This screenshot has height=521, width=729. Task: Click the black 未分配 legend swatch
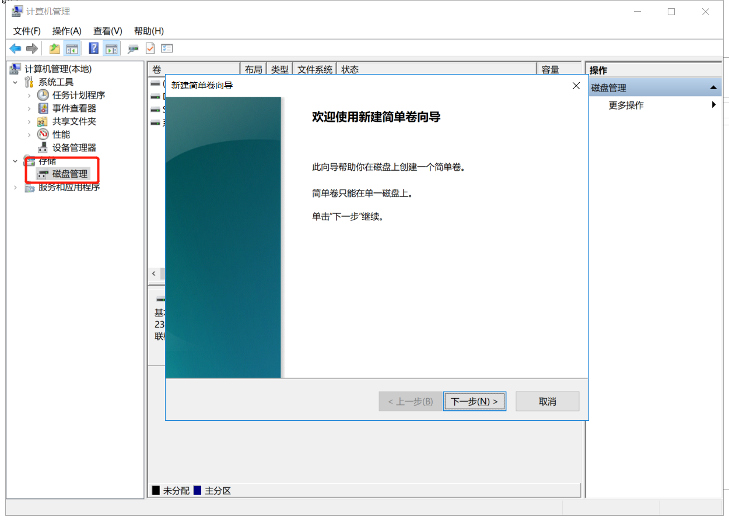[x=156, y=491]
